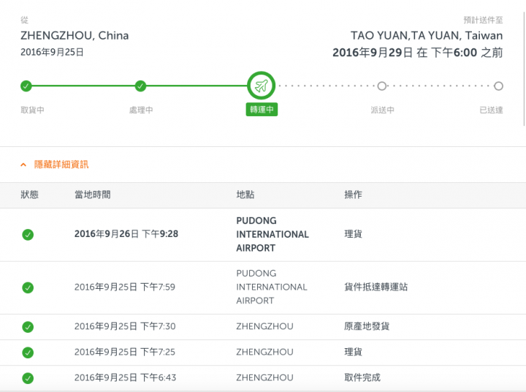Click the orange chevron beside 隱藏詳細資訊

click(x=23, y=165)
